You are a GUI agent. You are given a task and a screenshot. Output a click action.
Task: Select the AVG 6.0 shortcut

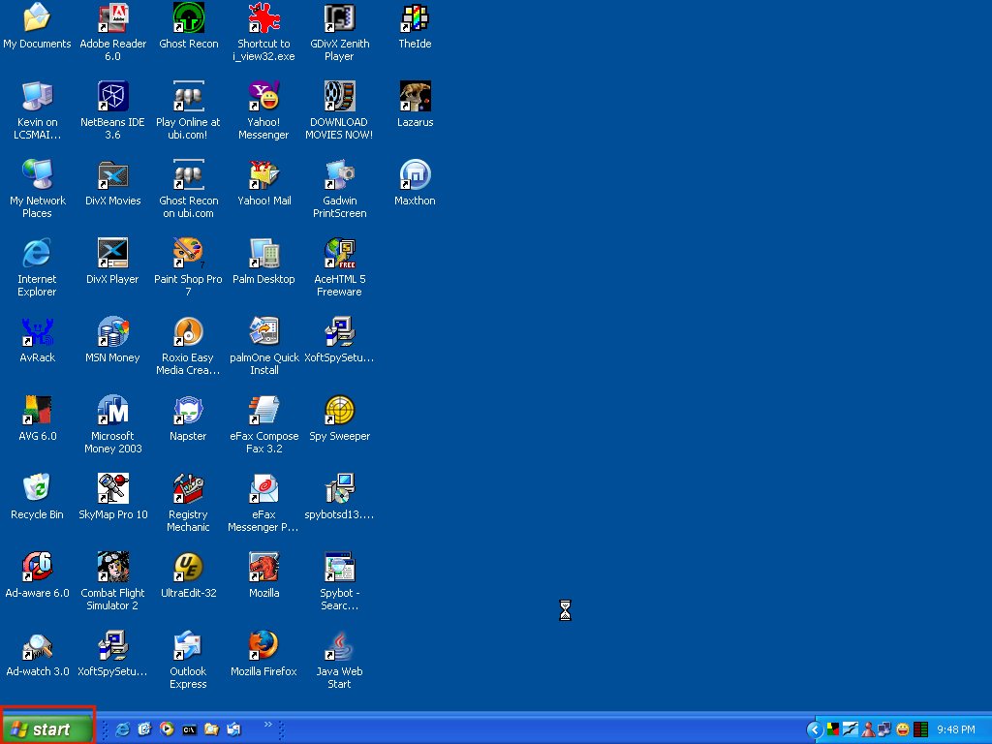pos(37,410)
